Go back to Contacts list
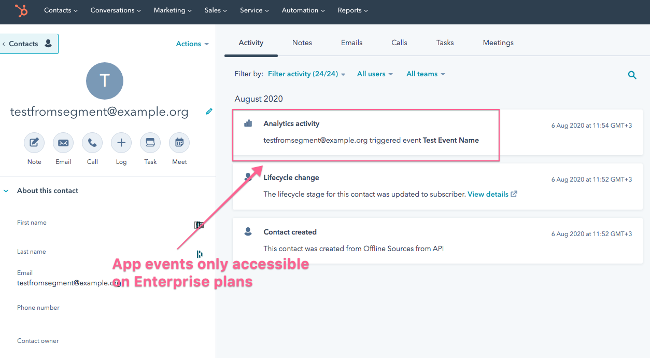This screenshot has height=358, width=650. pos(29,44)
